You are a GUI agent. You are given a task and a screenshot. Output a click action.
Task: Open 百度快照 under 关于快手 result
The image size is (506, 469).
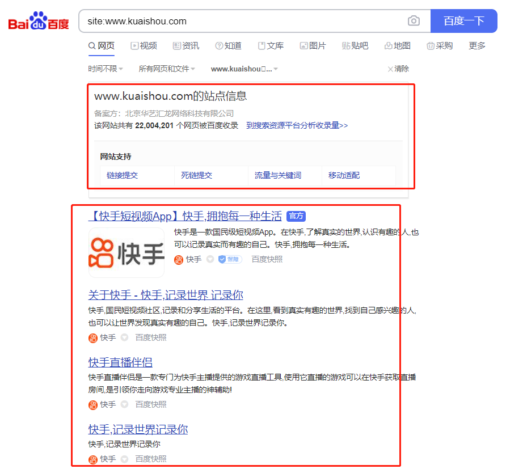click(x=151, y=338)
